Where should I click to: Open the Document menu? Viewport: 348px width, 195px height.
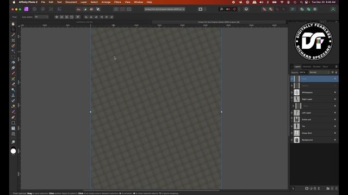(x=71, y=2)
